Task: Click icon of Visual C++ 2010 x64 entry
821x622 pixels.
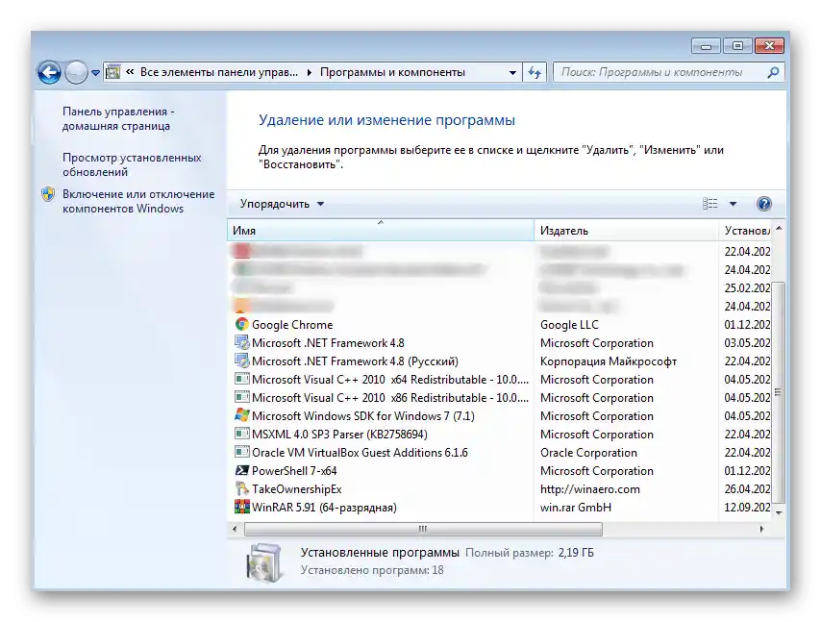Action: click(241, 379)
